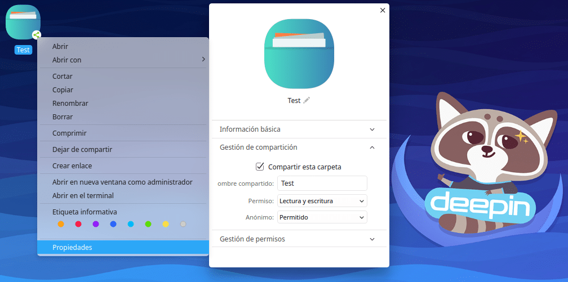Open the Abrir con submenu arrow
This screenshot has width=568, height=282.
(x=203, y=59)
